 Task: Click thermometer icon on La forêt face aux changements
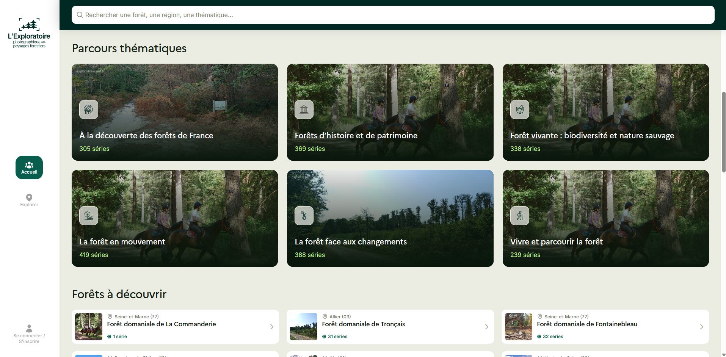[304, 216]
